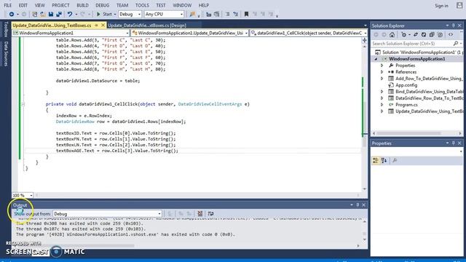Expand the Properties node in Solution Explorer

[382, 65]
